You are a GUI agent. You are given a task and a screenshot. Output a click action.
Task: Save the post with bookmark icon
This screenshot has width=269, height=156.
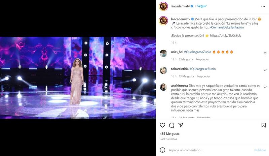[x=264, y=125]
